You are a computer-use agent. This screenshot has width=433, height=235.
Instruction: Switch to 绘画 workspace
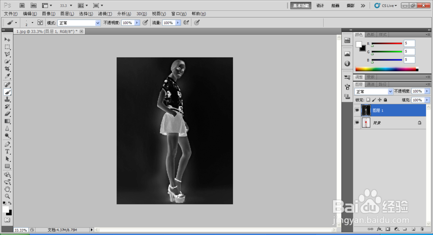[x=335, y=6]
